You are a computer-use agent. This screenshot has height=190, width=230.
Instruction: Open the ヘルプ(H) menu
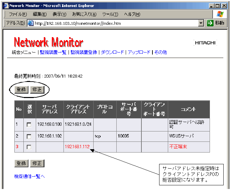tap(132, 14)
